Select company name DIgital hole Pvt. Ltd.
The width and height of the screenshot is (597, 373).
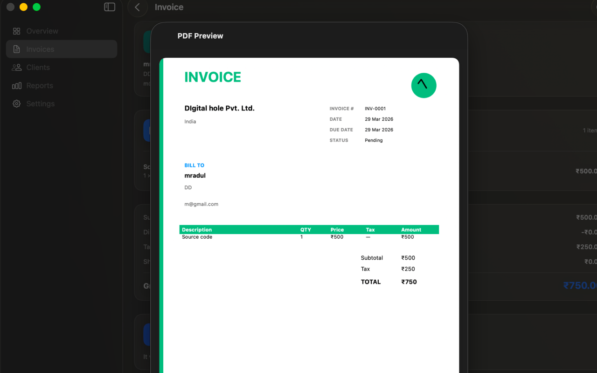click(220, 108)
